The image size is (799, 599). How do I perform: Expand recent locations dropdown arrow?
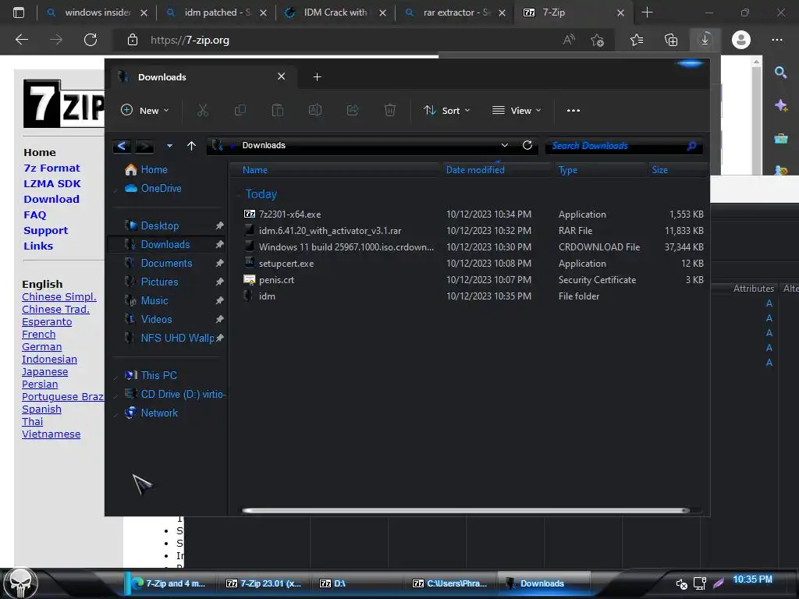point(169,146)
